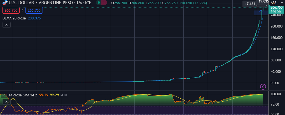Click the open value O256.700
This screenshot has height=115, width=285.
pos(119,3)
